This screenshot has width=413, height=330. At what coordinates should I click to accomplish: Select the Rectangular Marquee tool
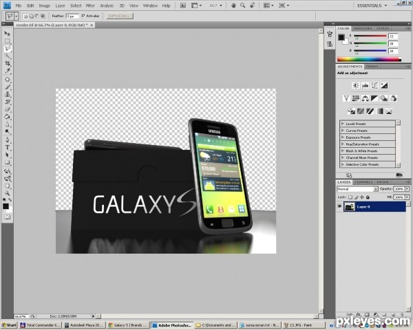click(7, 41)
